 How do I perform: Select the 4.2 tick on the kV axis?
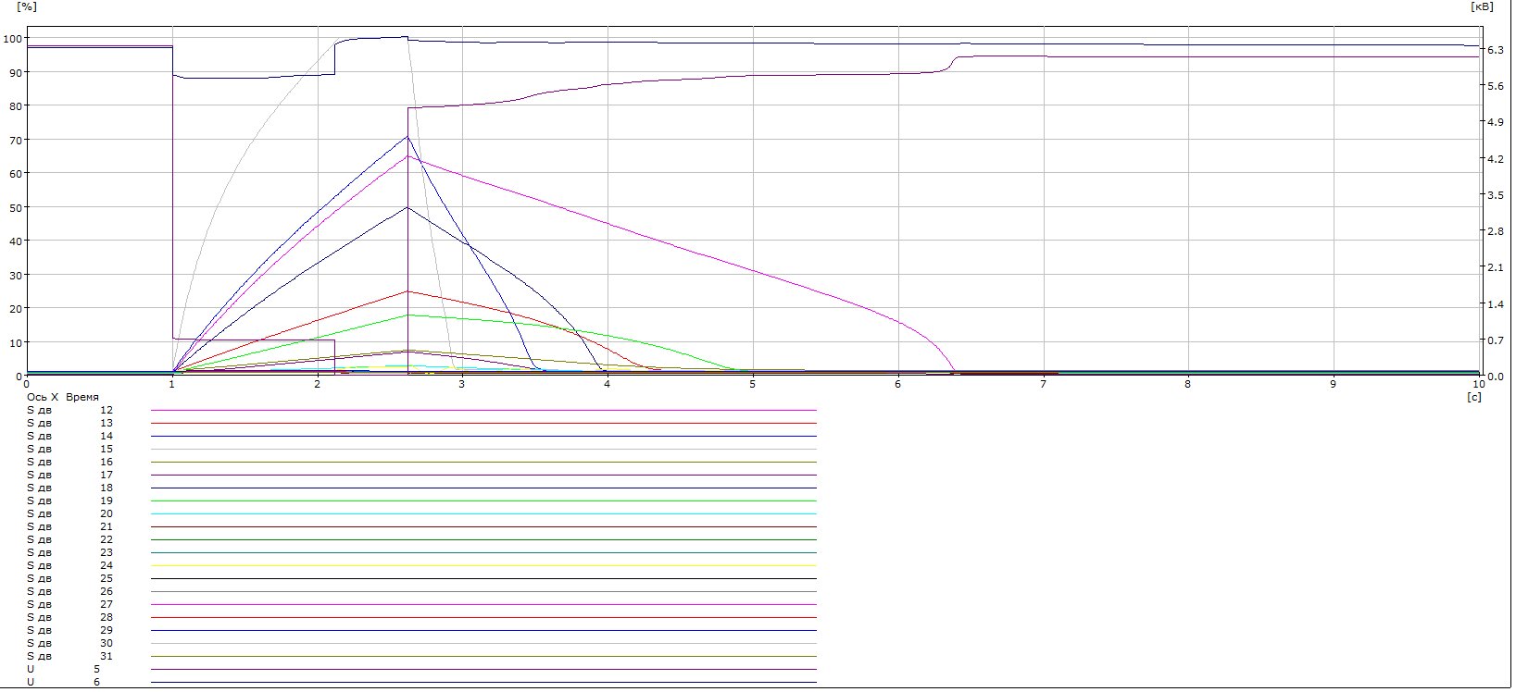[x=1496, y=159]
